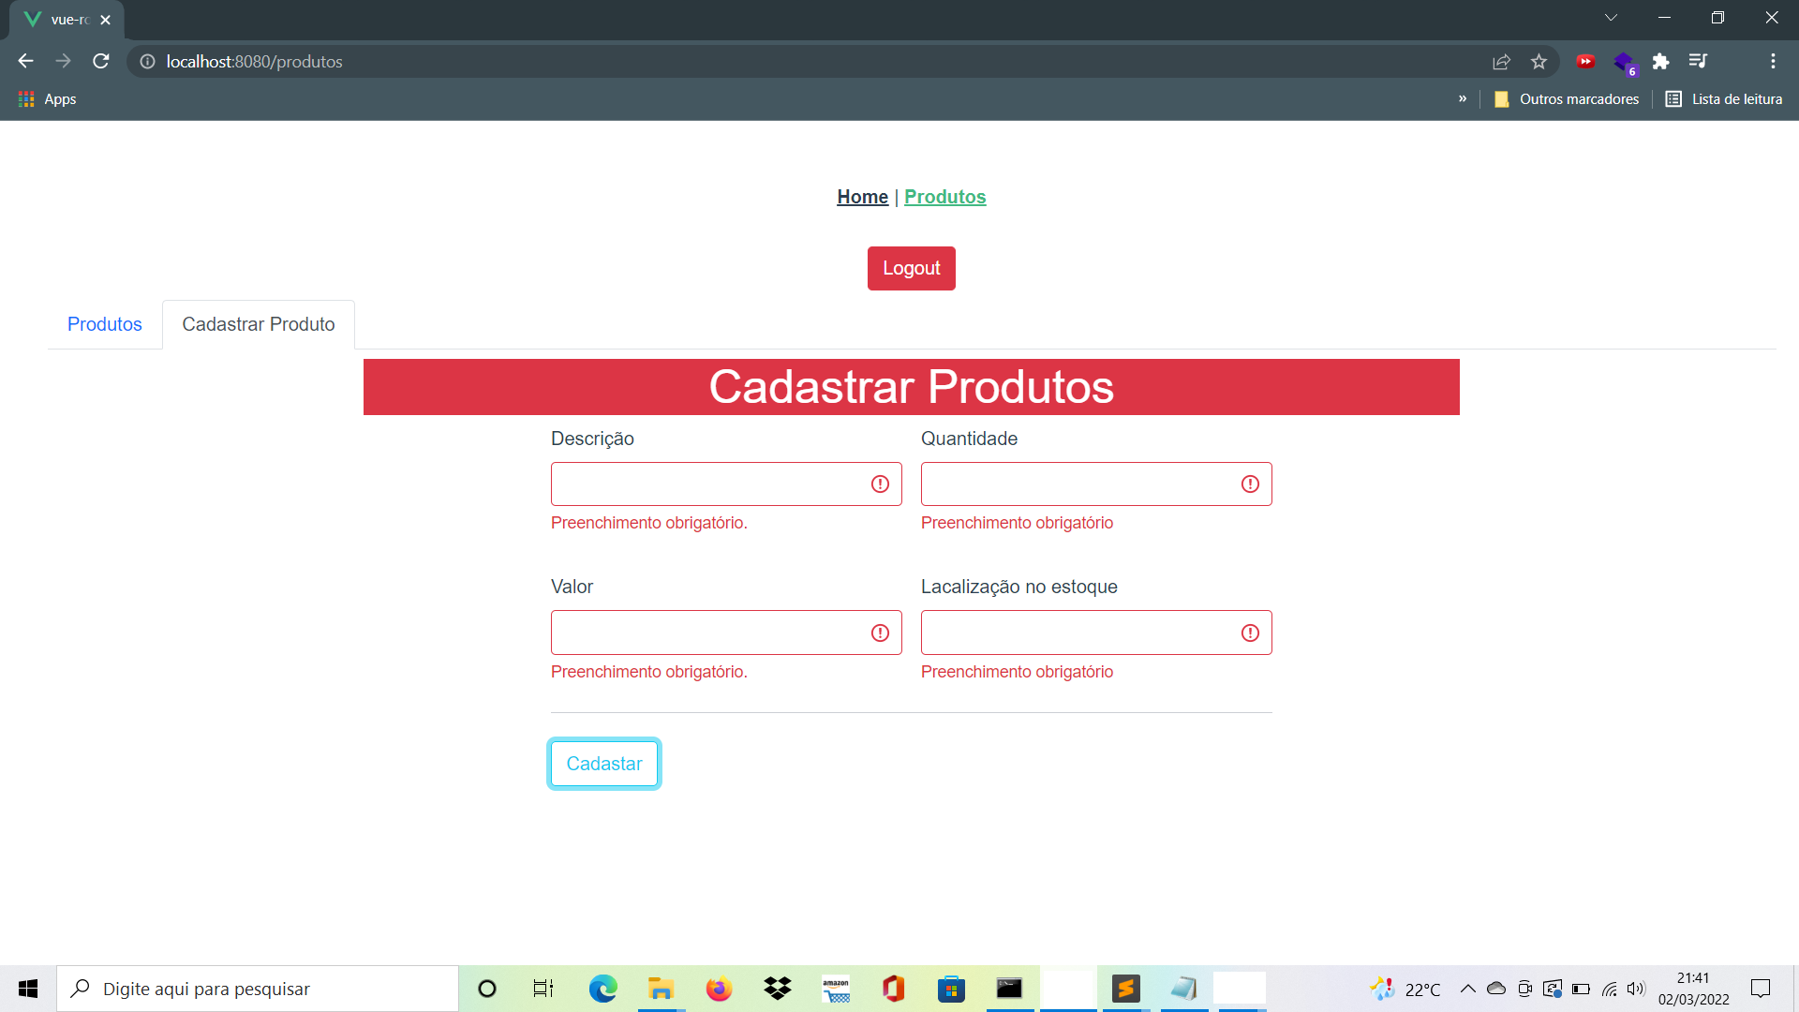Click the purple extension icon with badge 6

coord(1625,61)
